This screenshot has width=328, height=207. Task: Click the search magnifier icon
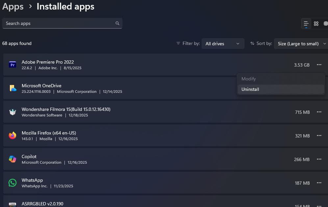click(x=117, y=24)
